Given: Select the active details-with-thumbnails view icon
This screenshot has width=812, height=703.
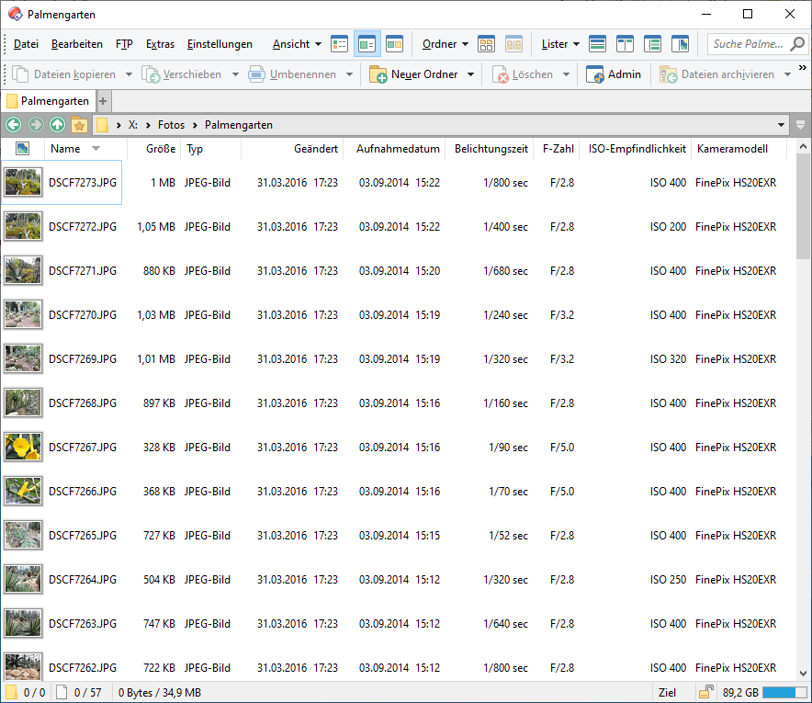Looking at the screenshot, I should [367, 44].
